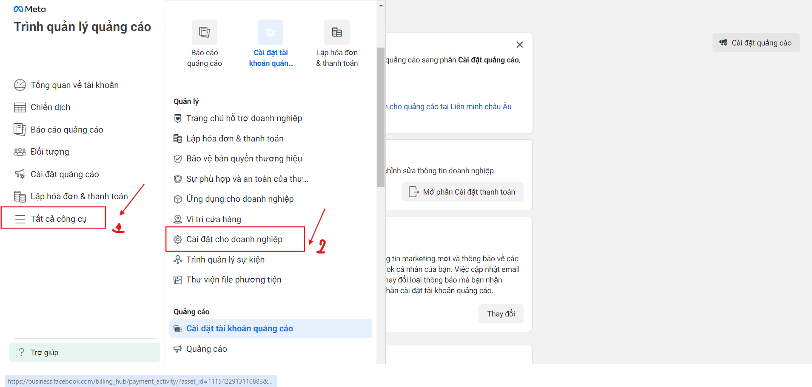Viewport: 812px width, 387px height.
Task: Click the Meta logo
Action: [x=29, y=9]
